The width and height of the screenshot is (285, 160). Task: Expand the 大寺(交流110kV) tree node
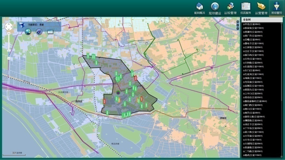[x=244, y=139]
